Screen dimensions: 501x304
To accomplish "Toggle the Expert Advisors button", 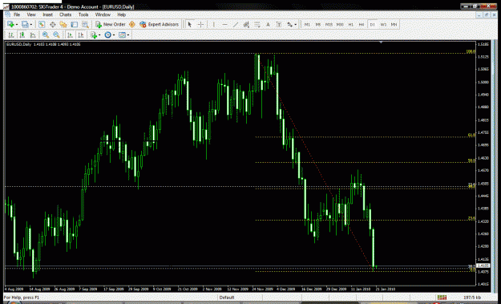I will (159, 24).
